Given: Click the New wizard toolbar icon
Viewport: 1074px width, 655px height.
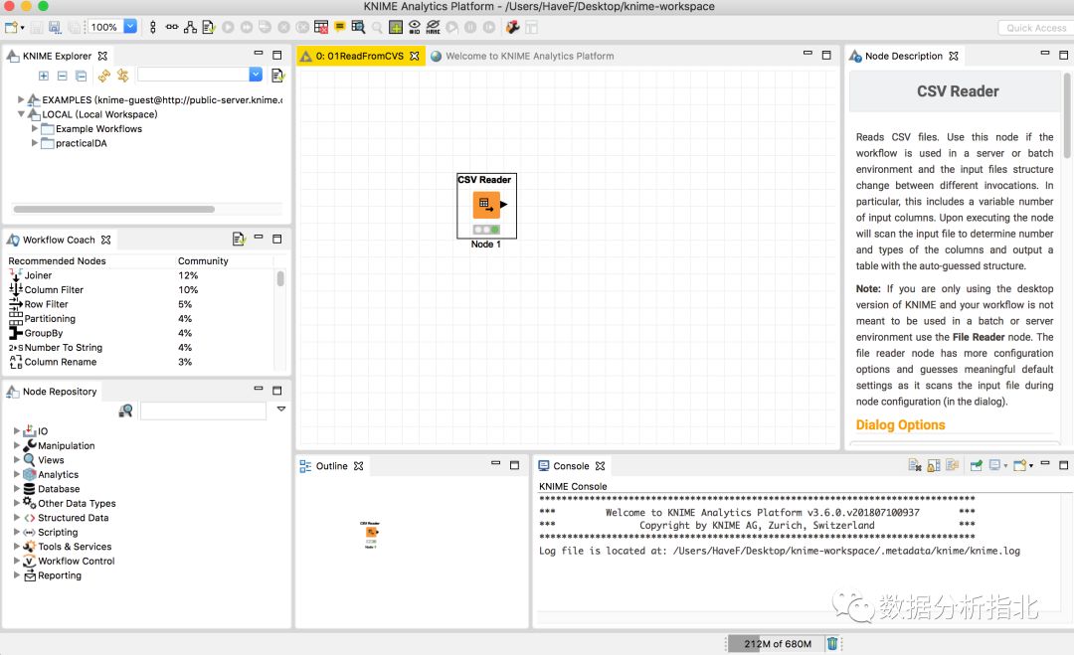Looking at the screenshot, I should (x=12, y=28).
